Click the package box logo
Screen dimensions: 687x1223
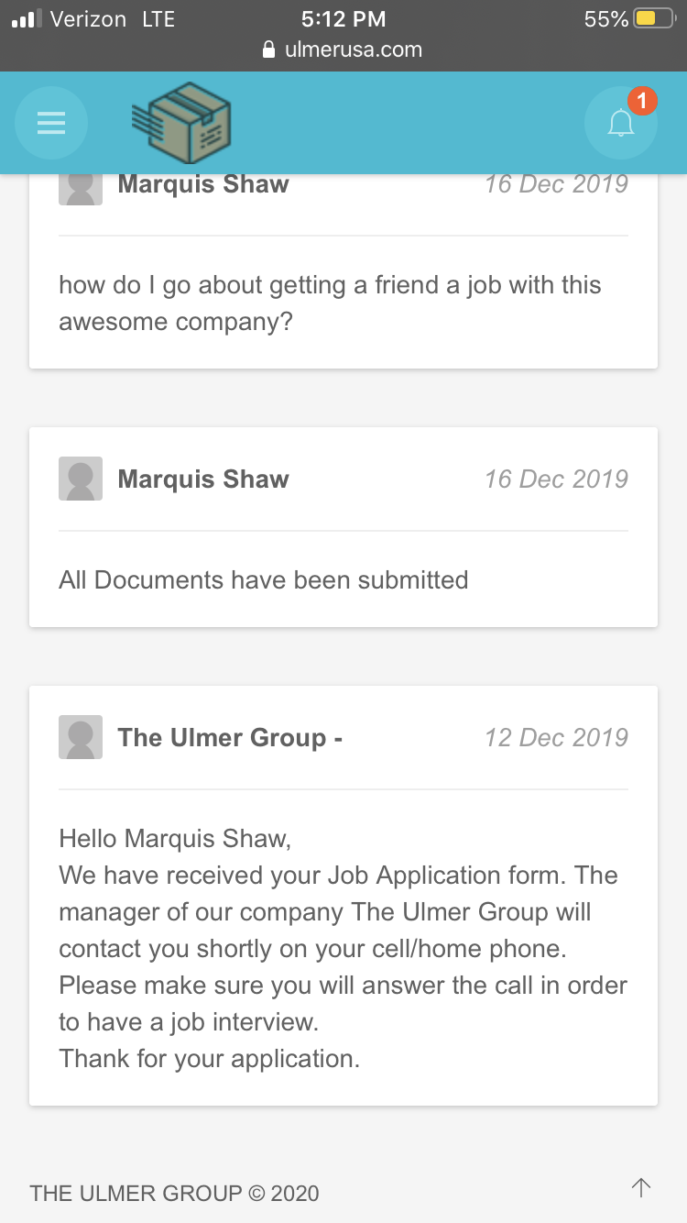click(x=181, y=124)
